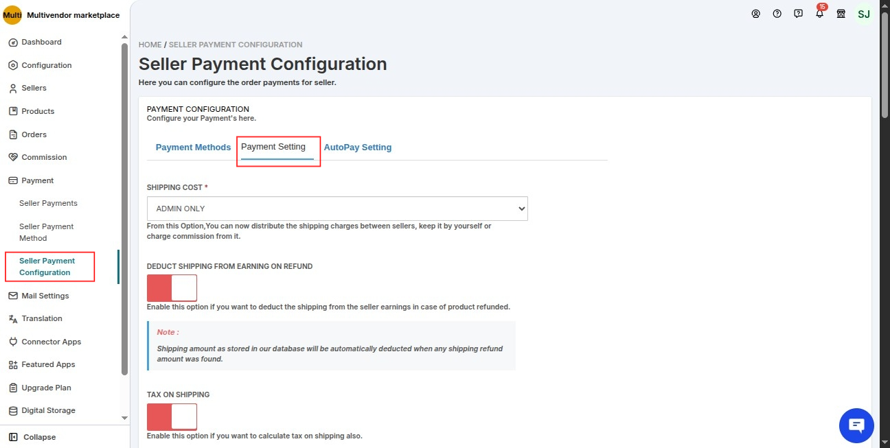
Task: Open the blue chat widget icon
Action: (x=856, y=425)
